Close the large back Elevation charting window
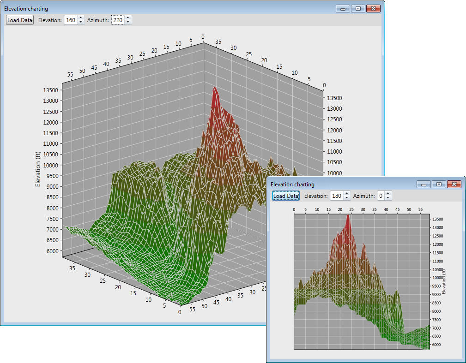The height and width of the screenshot is (363, 466). [x=372, y=9]
